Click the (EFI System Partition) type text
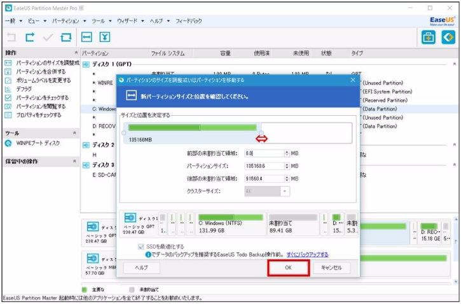461x304 pixels. pyautogui.click(x=387, y=92)
